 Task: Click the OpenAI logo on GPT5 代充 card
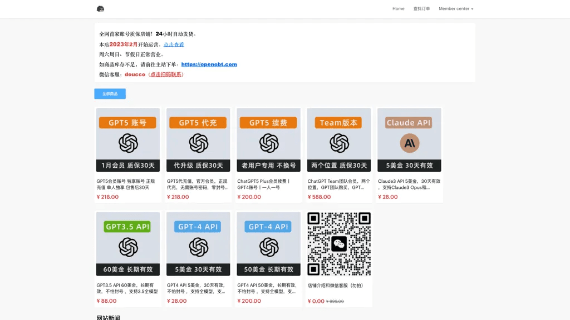point(199,143)
